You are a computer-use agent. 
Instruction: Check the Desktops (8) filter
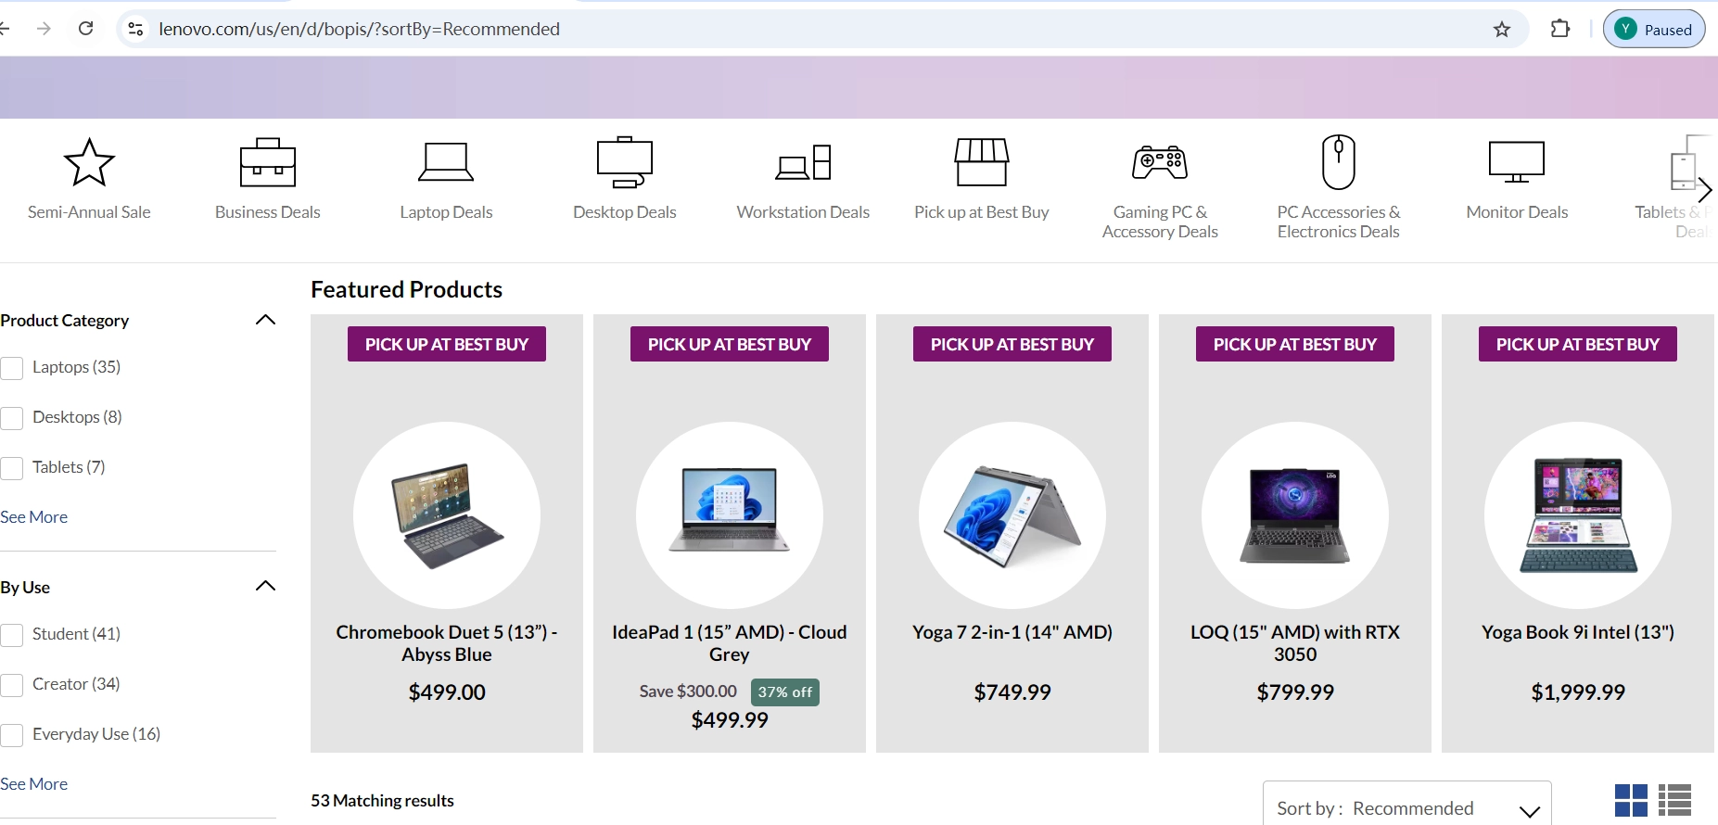click(12, 418)
